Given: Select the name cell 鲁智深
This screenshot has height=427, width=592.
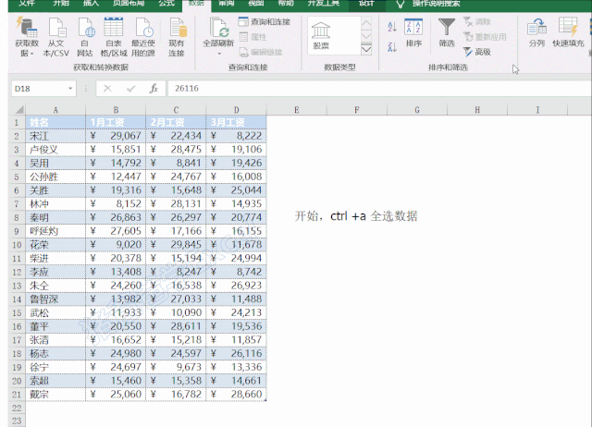Looking at the screenshot, I should [x=55, y=299].
